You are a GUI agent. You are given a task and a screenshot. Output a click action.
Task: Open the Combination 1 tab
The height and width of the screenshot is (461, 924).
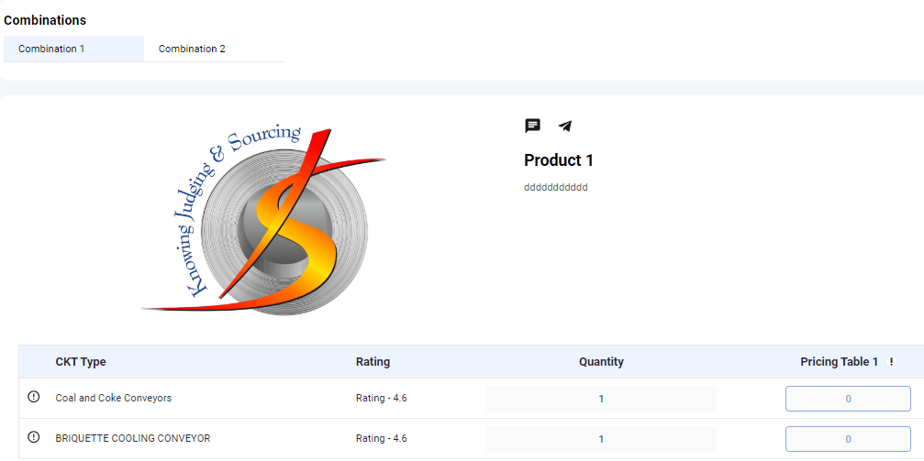[x=73, y=49]
